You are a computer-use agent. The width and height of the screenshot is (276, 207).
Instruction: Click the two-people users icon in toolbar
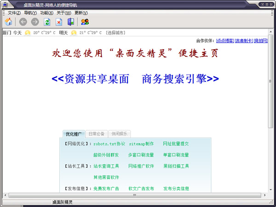click(x=85, y=22)
